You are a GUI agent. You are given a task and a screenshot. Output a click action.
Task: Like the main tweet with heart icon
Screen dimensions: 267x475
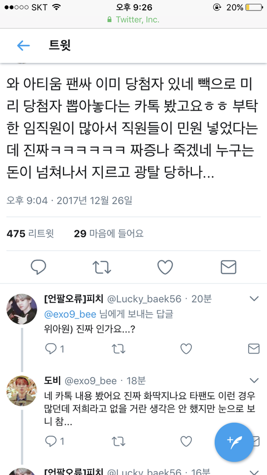point(165,267)
